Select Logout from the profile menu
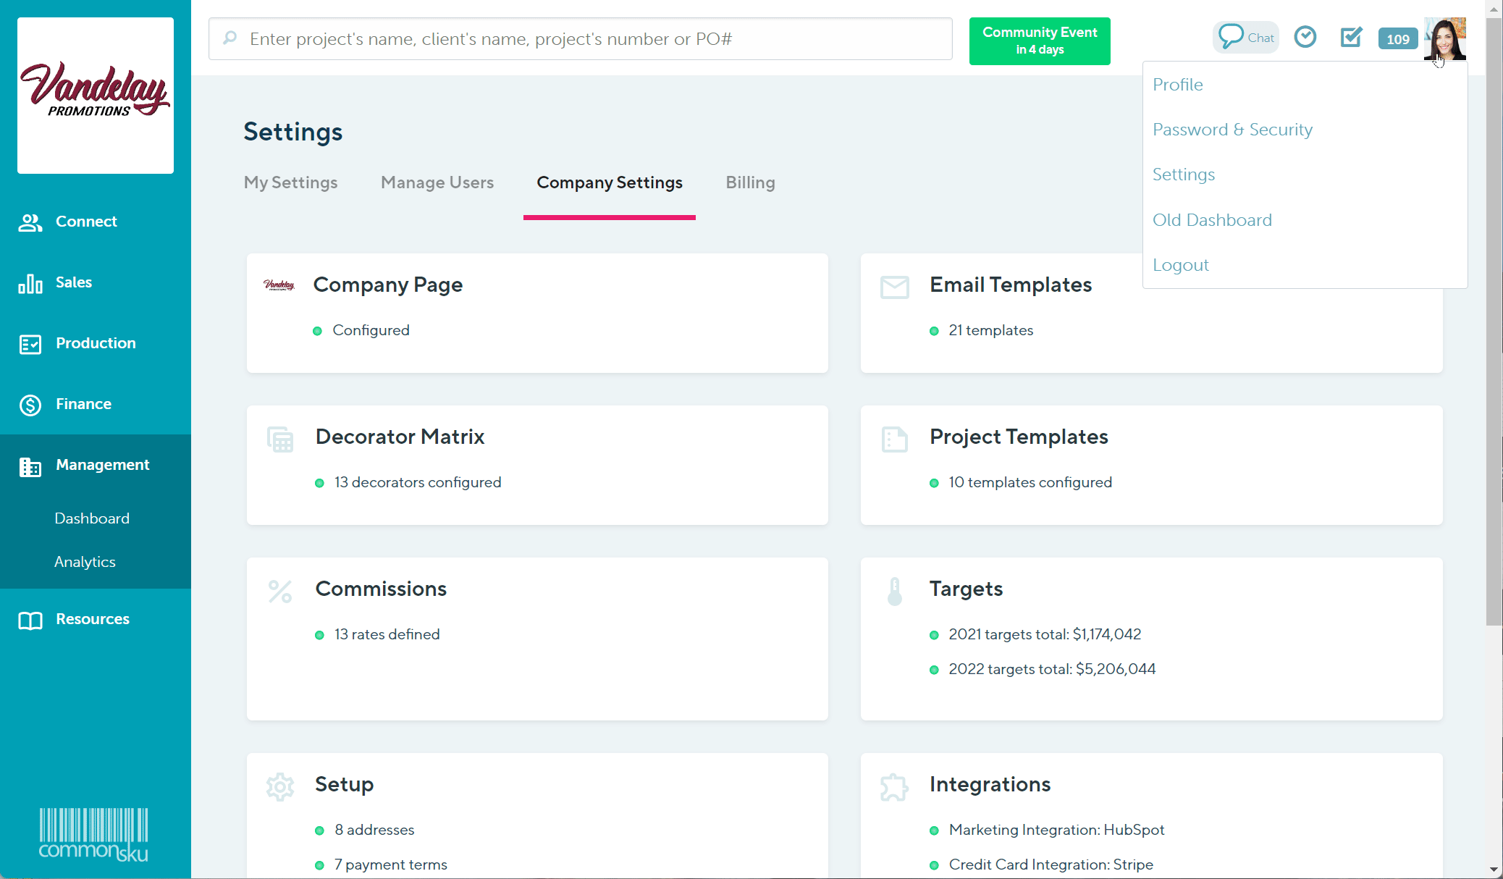1503x879 pixels. [x=1181, y=264]
